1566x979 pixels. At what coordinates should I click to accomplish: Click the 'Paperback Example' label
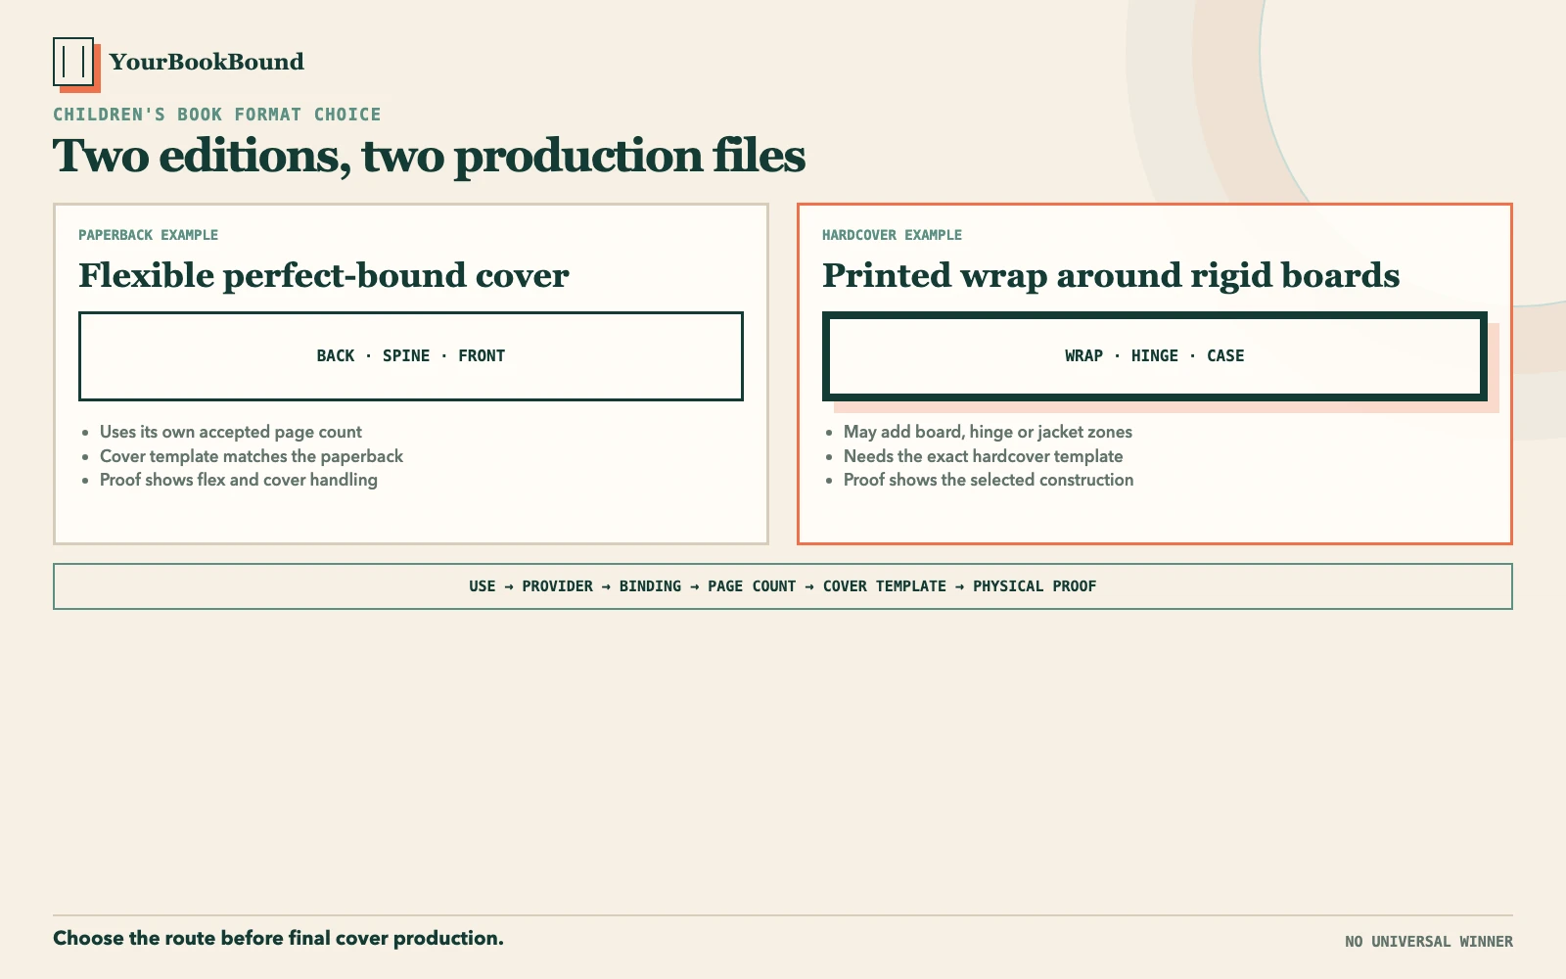148,235
